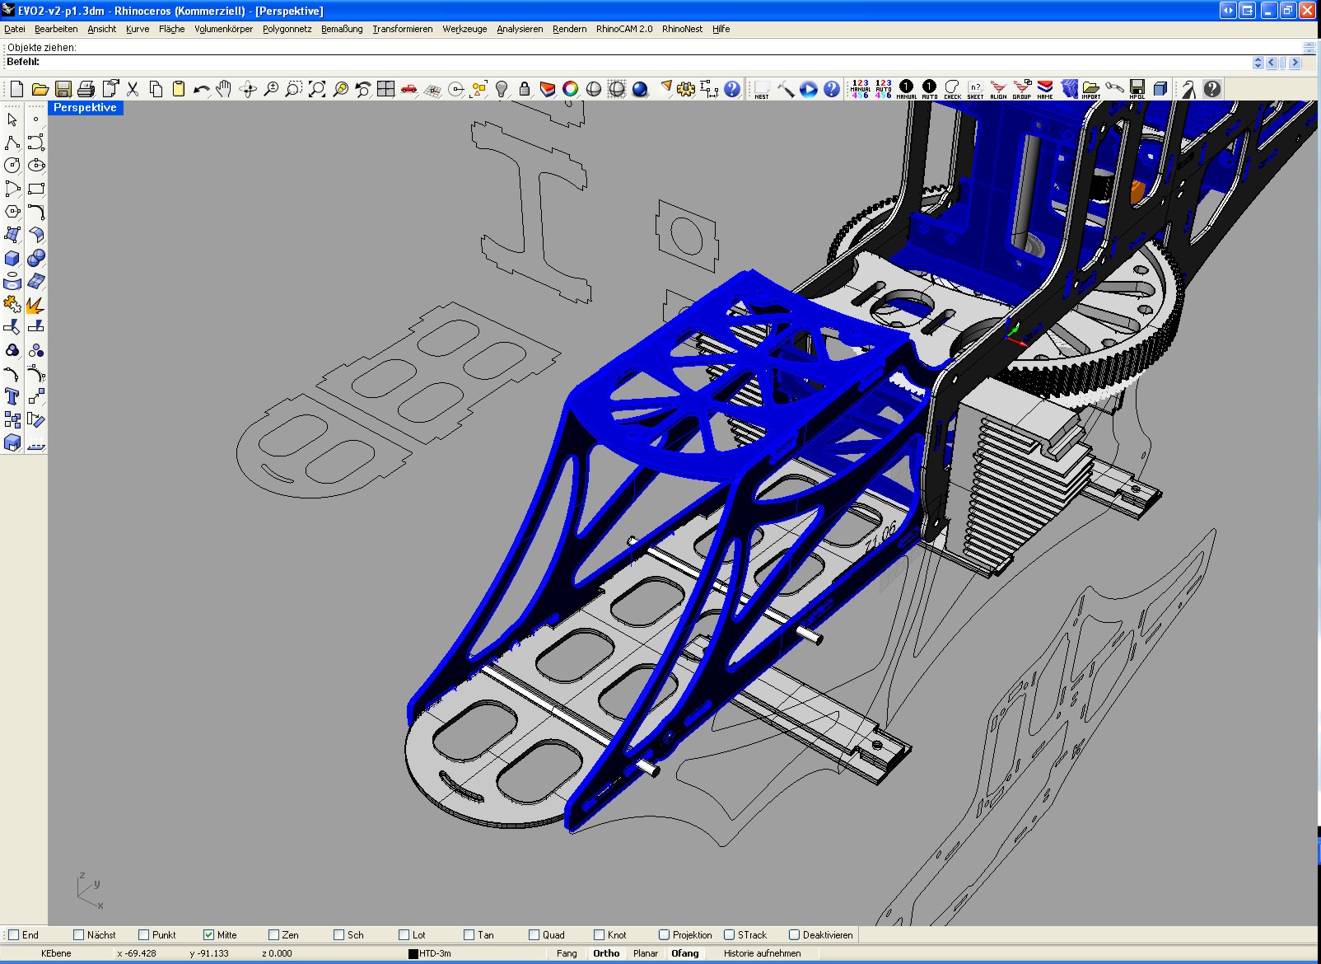Image resolution: width=1321 pixels, height=964 pixels.
Task: Select the Box solid tool
Action: (x=12, y=258)
